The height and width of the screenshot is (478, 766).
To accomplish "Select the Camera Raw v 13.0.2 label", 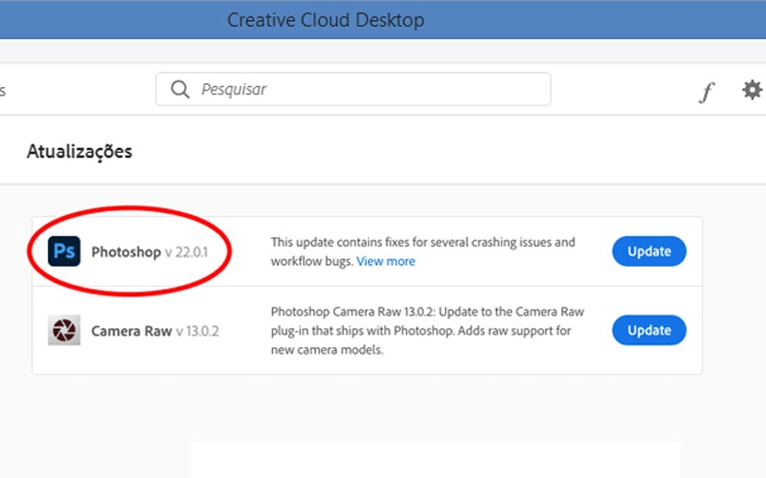I will [155, 331].
